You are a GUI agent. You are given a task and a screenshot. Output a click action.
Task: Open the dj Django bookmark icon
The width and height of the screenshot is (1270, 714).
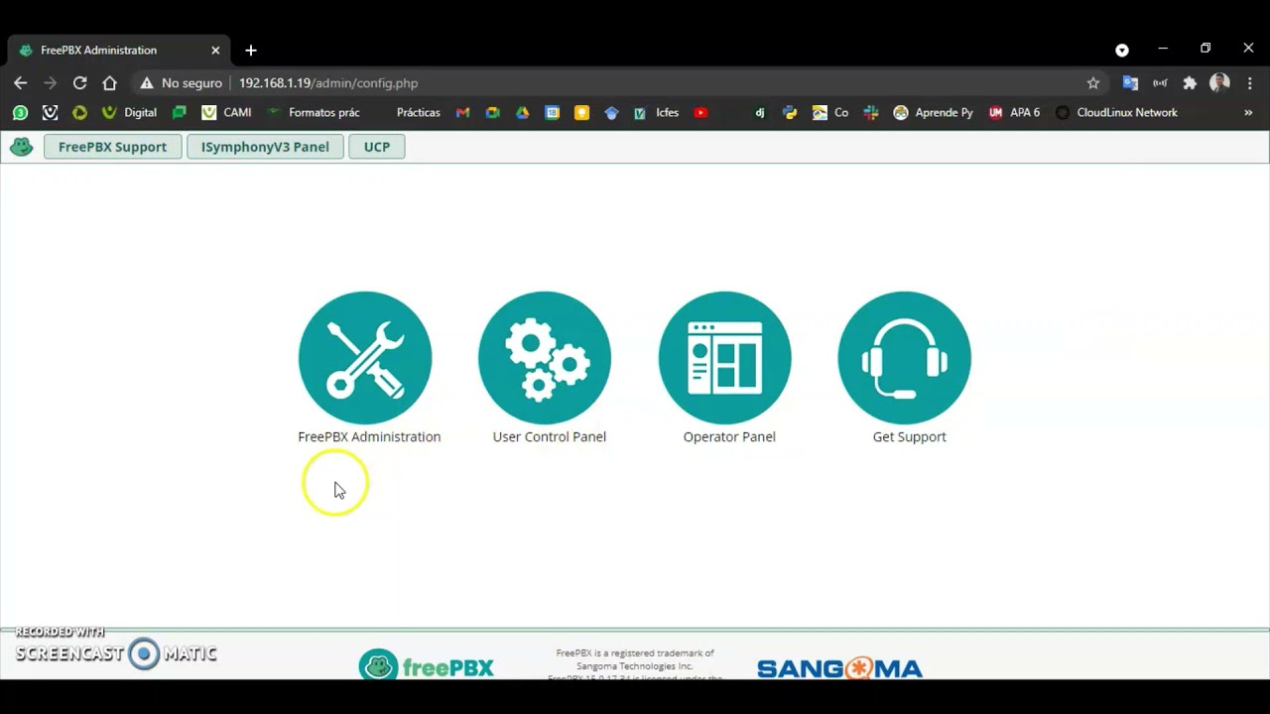[x=760, y=113]
